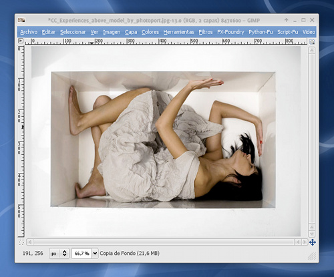
Task: Open the Capa menu
Action: (131, 32)
